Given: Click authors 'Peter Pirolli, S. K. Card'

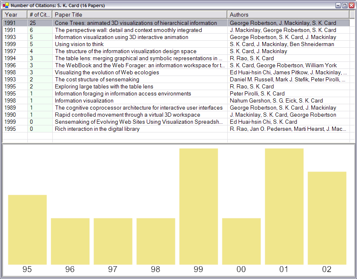Looking at the screenshot, I should click(x=257, y=93).
